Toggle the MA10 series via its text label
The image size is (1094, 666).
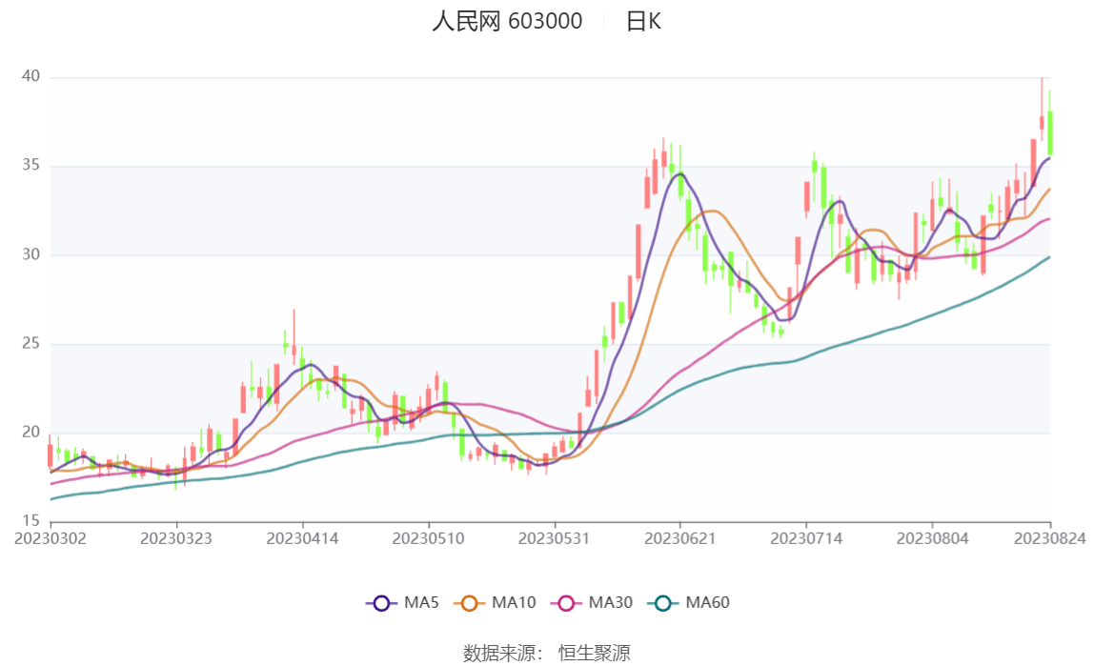[514, 603]
